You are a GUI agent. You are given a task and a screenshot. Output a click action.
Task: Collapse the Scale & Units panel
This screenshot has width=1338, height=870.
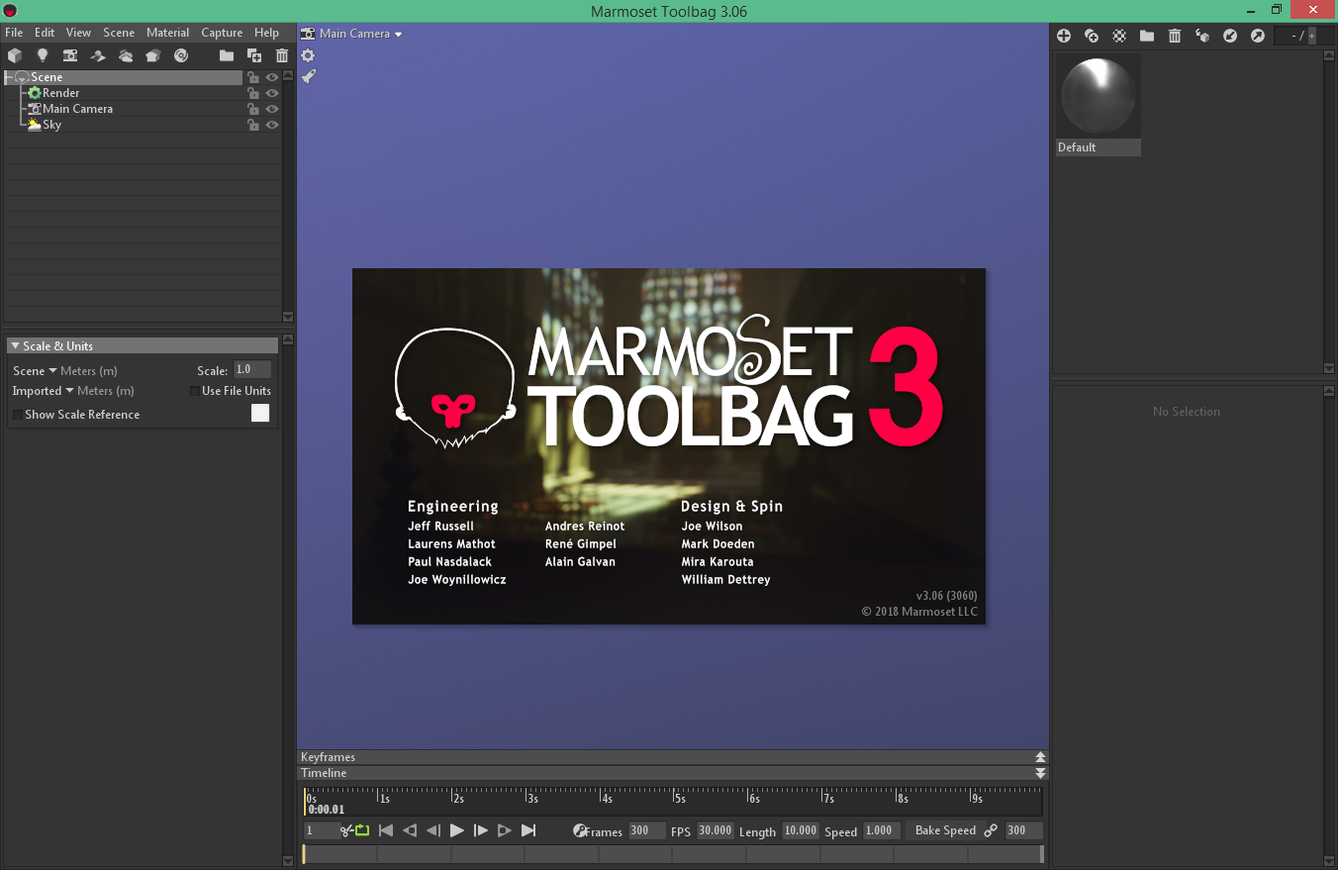click(x=15, y=345)
